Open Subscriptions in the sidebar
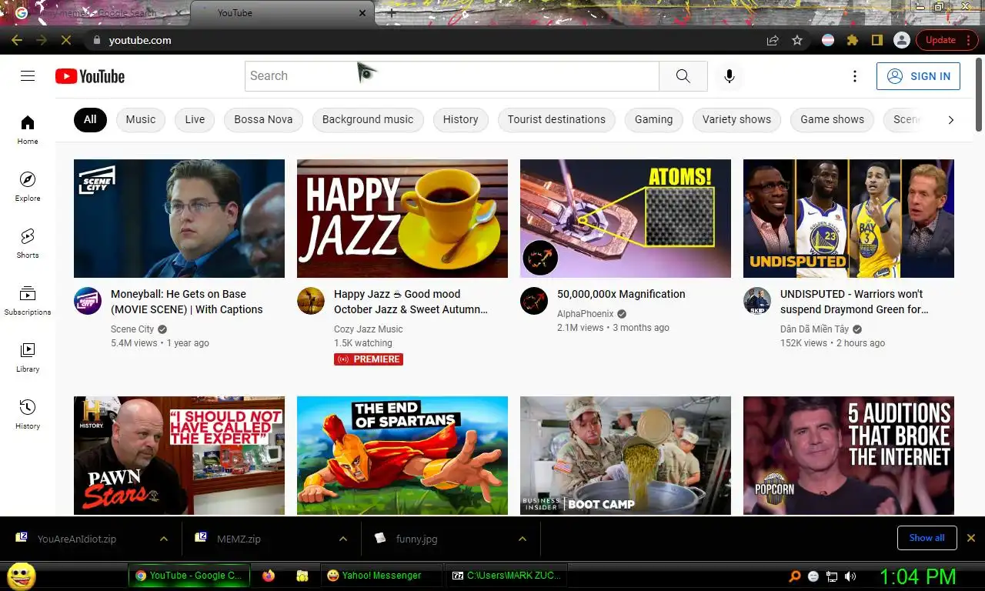The height and width of the screenshot is (591, 985). [28, 300]
